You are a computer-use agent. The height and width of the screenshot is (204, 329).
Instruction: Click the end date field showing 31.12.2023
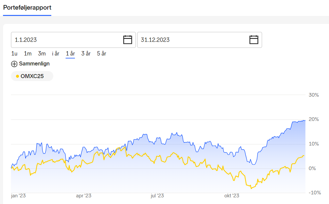199,40
